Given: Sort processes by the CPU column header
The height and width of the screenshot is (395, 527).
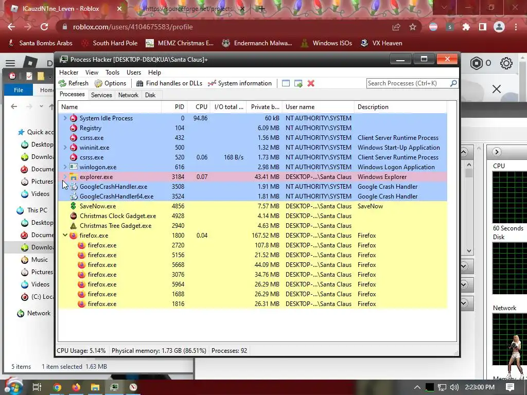Looking at the screenshot, I should click(199, 107).
